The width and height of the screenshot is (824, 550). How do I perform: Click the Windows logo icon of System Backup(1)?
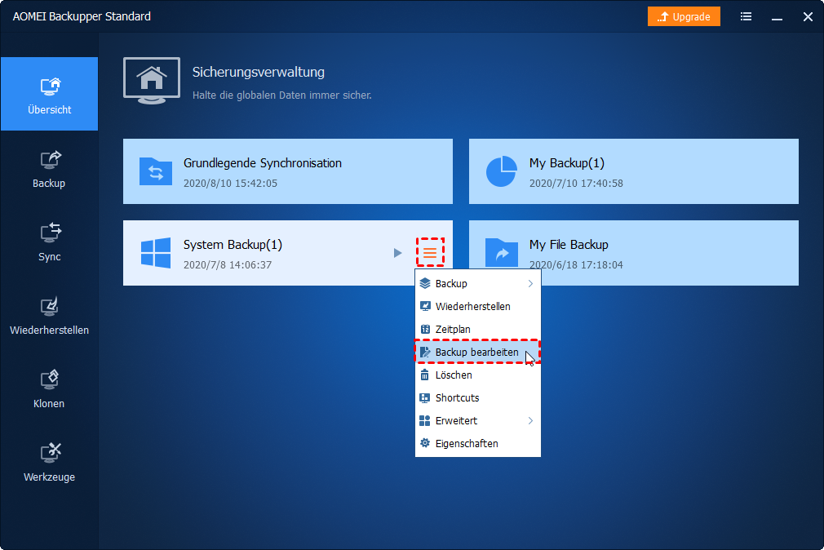point(156,253)
